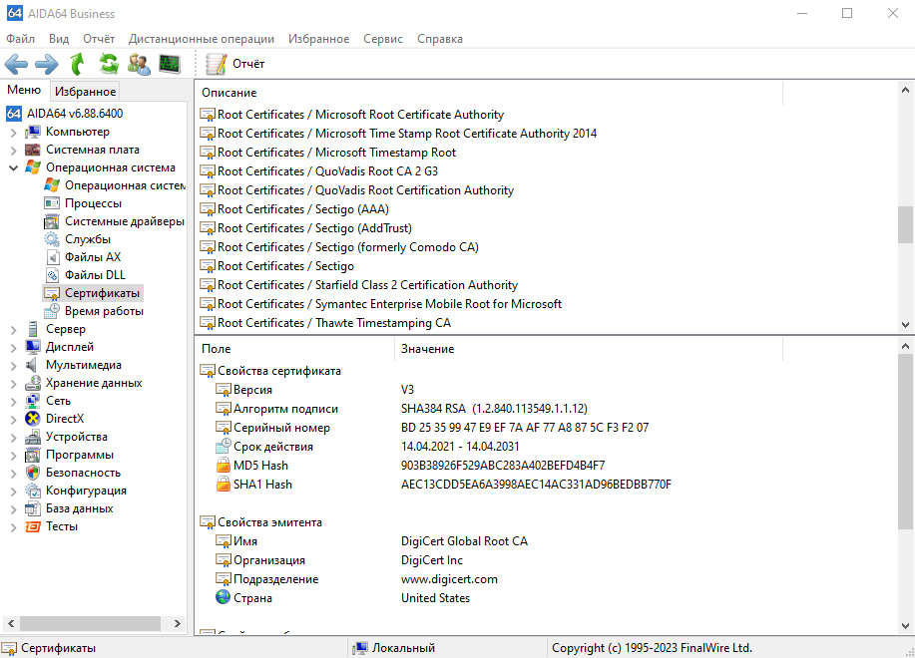This screenshot has height=658, width=915.
Task: Click the Сервер tower icon
Action: coord(33,329)
